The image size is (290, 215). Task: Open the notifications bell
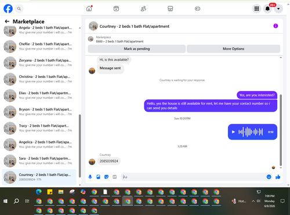pyautogui.click(x=267, y=9)
